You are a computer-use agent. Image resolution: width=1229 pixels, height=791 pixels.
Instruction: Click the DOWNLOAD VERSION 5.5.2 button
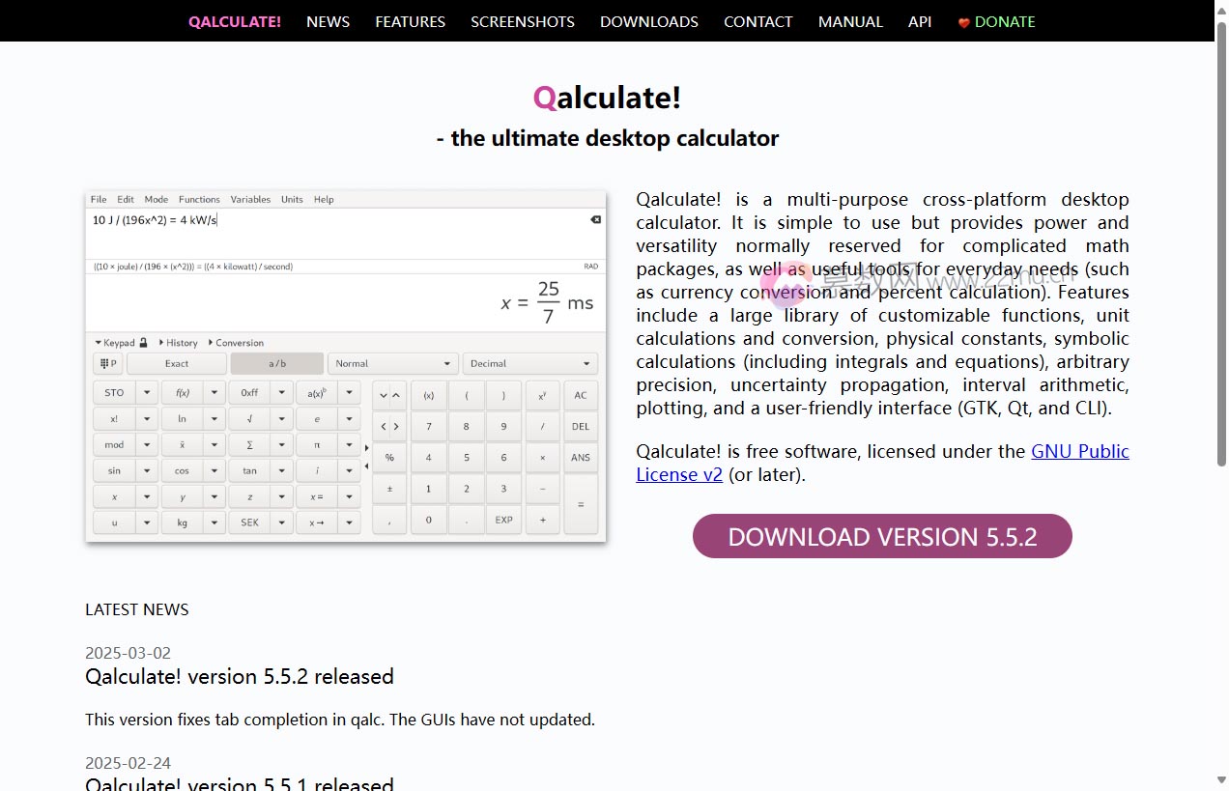(882, 537)
